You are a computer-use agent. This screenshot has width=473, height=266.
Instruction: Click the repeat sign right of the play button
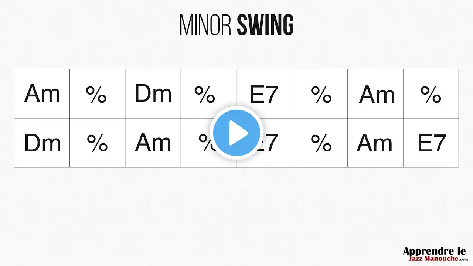click(321, 143)
